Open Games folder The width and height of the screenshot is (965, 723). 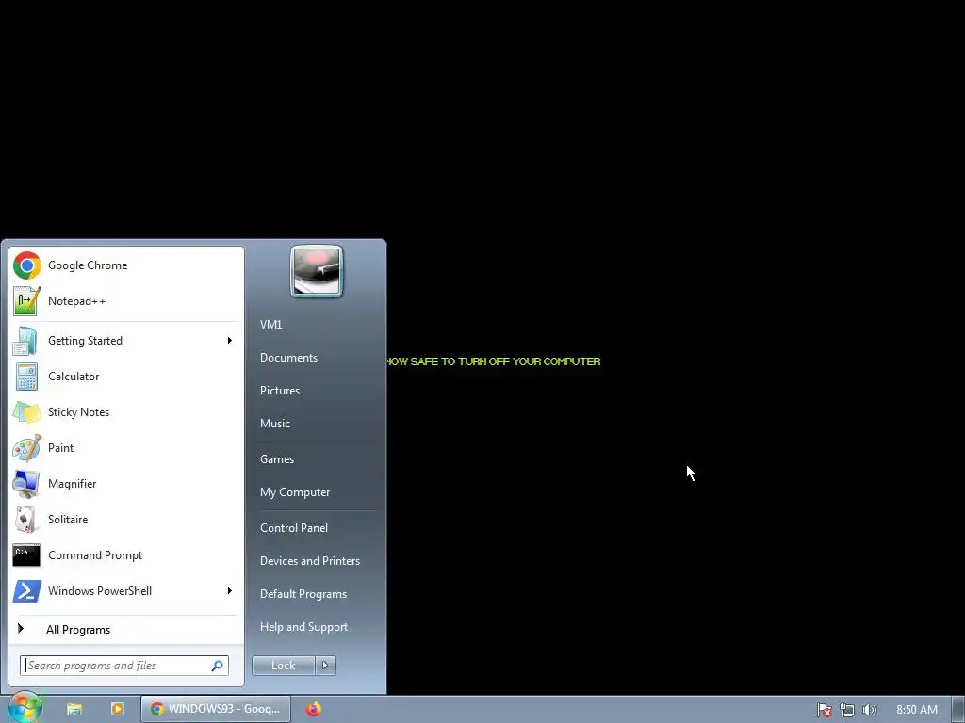point(277,459)
